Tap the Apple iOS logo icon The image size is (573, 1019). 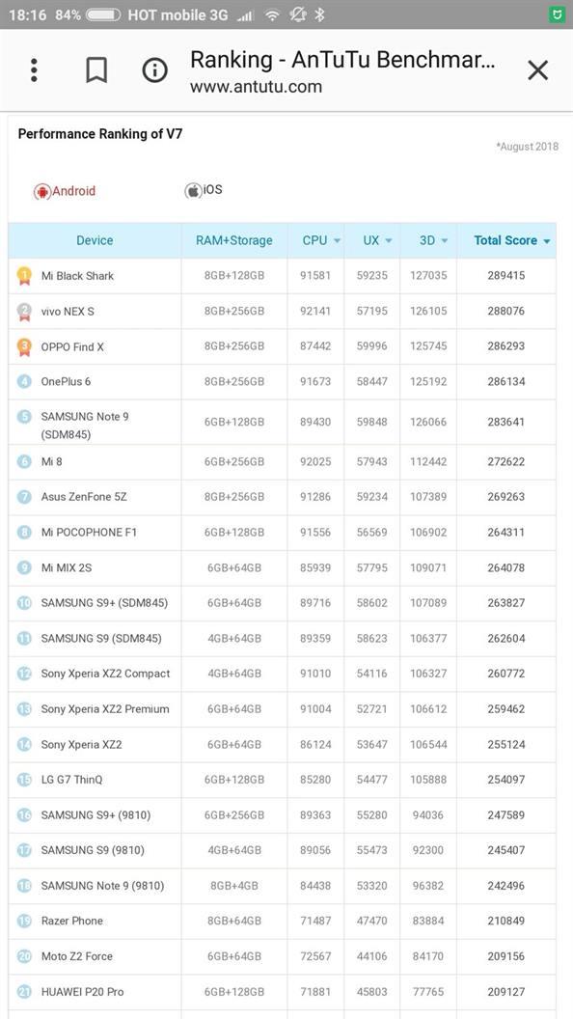pyautogui.click(x=193, y=190)
